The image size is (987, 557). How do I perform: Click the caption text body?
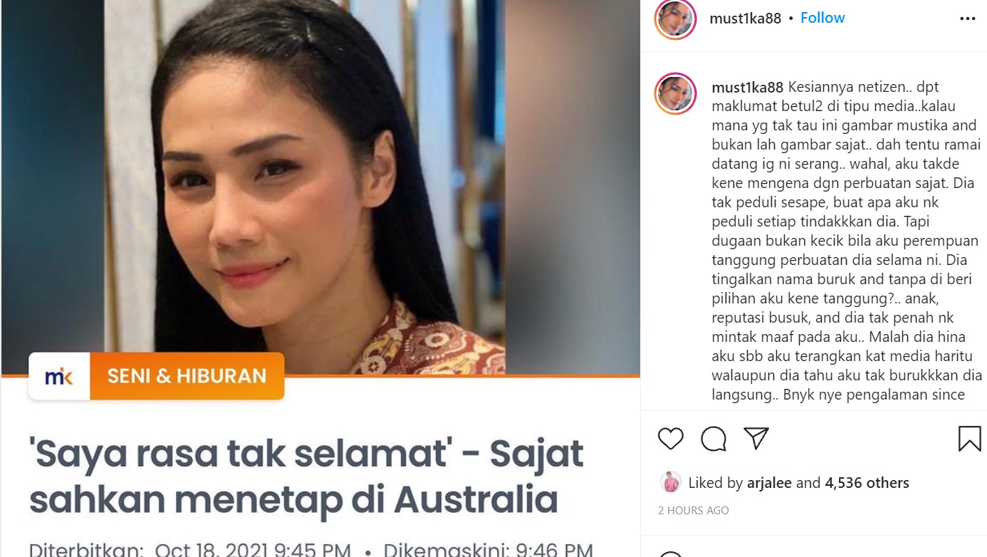point(845,241)
